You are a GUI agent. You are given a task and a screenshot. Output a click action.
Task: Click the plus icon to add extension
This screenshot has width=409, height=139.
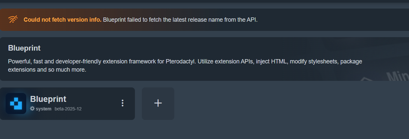pyautogui.click(x=158, y=103)
